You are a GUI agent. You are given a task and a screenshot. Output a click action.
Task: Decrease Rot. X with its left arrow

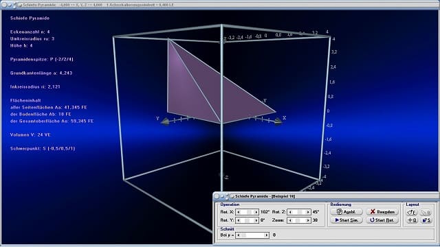(239, 212)
